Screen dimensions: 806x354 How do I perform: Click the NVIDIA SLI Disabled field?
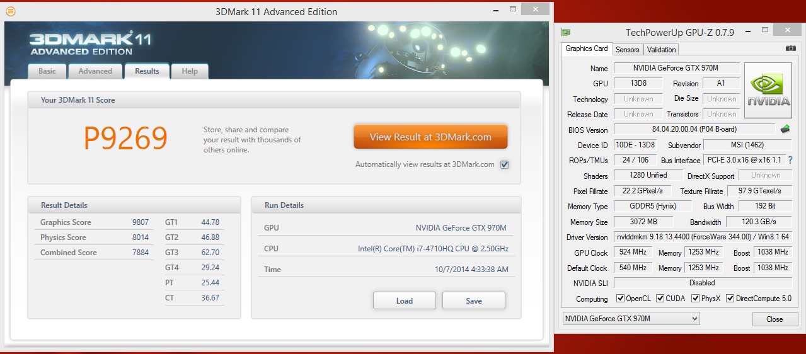click(703, 283)
